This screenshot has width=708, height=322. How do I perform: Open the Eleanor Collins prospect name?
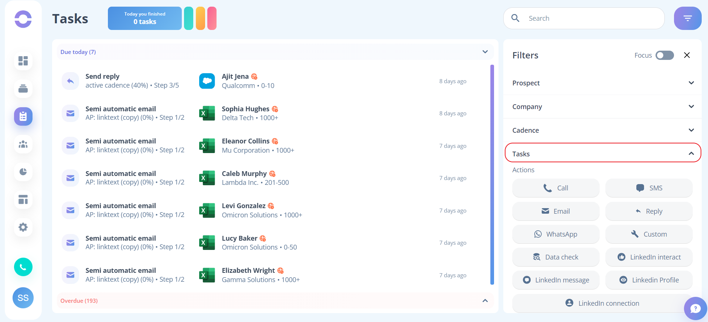point(245,141)
